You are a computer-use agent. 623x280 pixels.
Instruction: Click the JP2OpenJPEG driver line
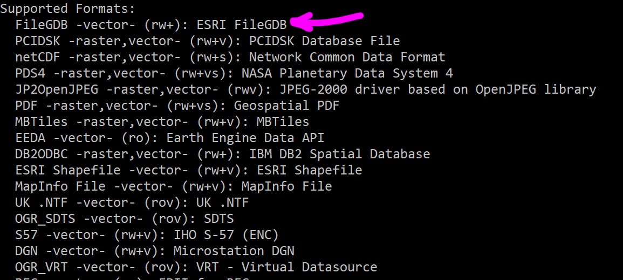click(305, 89)
